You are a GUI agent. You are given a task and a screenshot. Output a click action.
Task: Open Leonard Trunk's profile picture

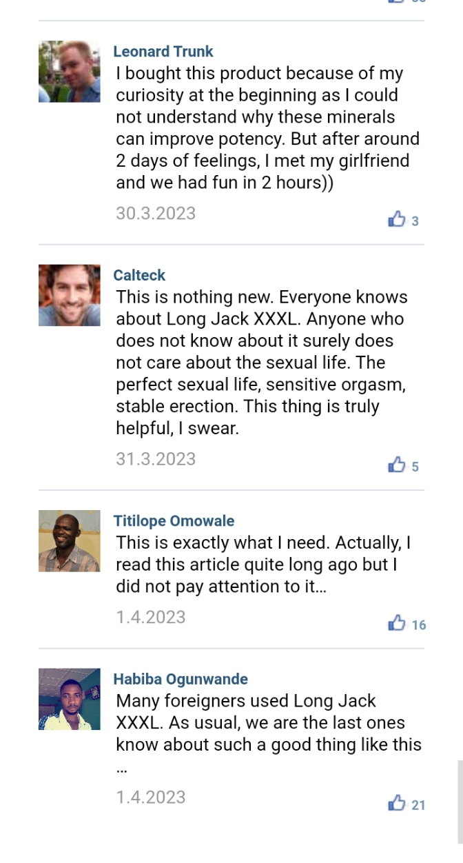[70, 72]
